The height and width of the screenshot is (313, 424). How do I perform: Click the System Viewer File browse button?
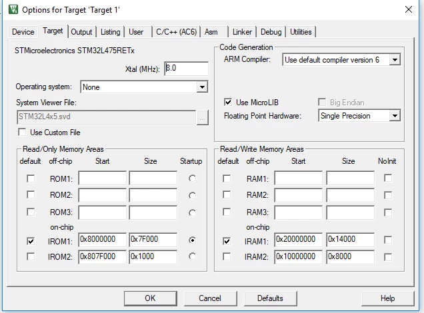[x=202, y=117]
